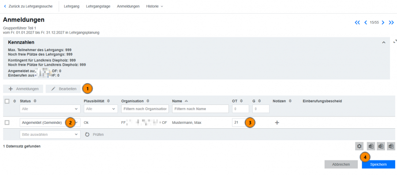Sort by Organisation column
The width and height of the screenshot is (397, 175).
(x=148, y=101)
